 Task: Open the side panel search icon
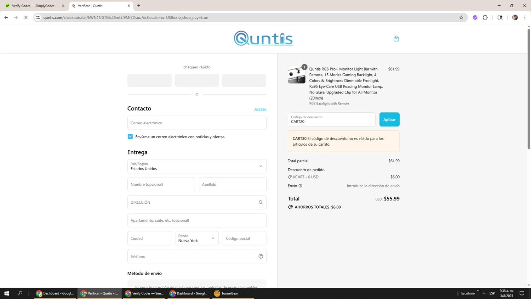pos(500,17)
